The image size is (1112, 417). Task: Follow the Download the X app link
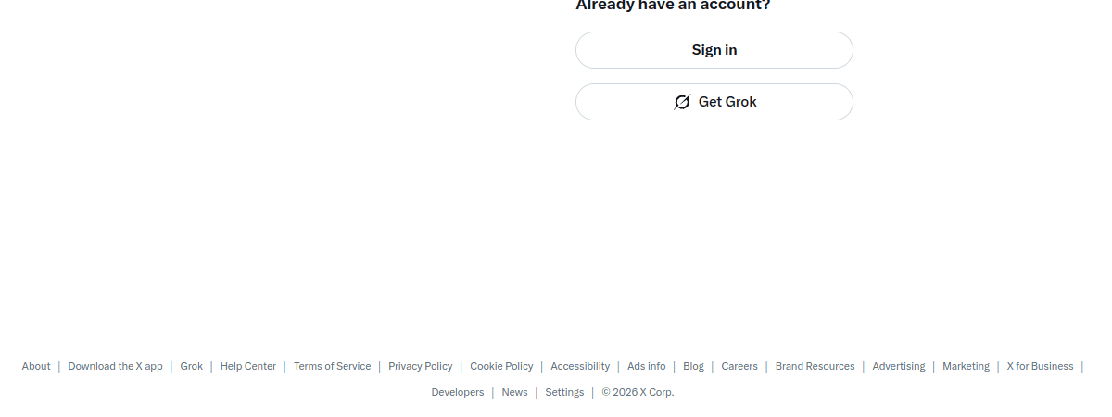pos(115,366)
